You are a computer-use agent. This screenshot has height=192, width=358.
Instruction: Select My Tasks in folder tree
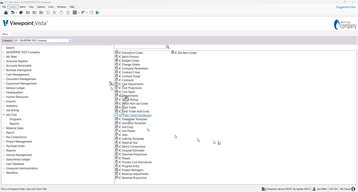(11, 57)
